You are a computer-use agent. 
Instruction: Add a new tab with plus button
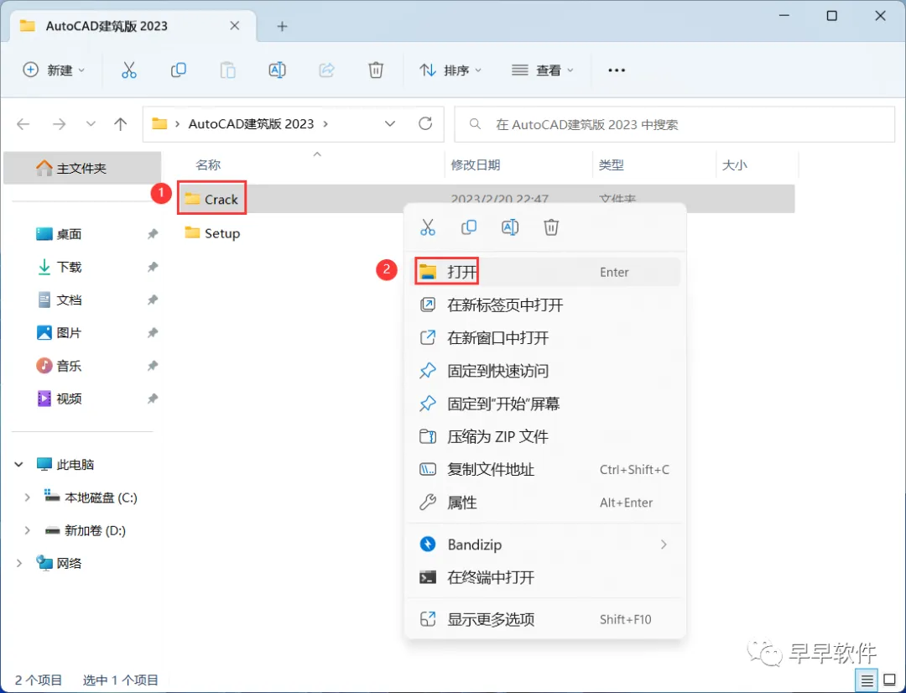282,26
